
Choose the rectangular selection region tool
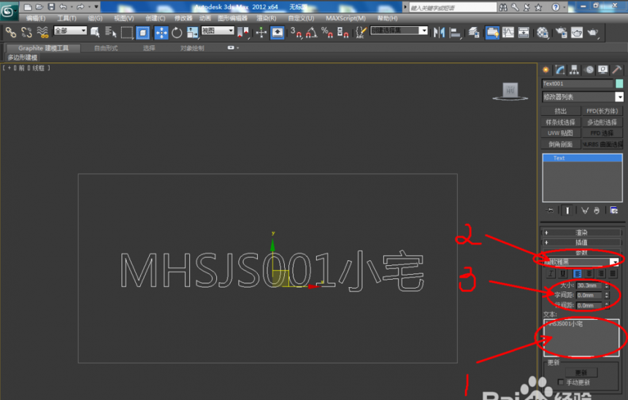click(x=127, y=32)
